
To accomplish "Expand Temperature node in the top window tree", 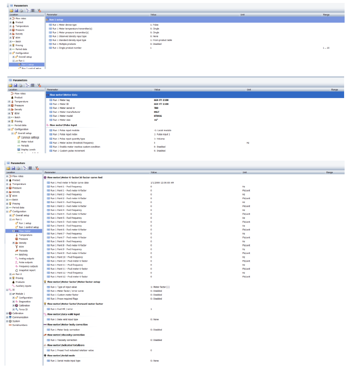I will tap(10, 26).
